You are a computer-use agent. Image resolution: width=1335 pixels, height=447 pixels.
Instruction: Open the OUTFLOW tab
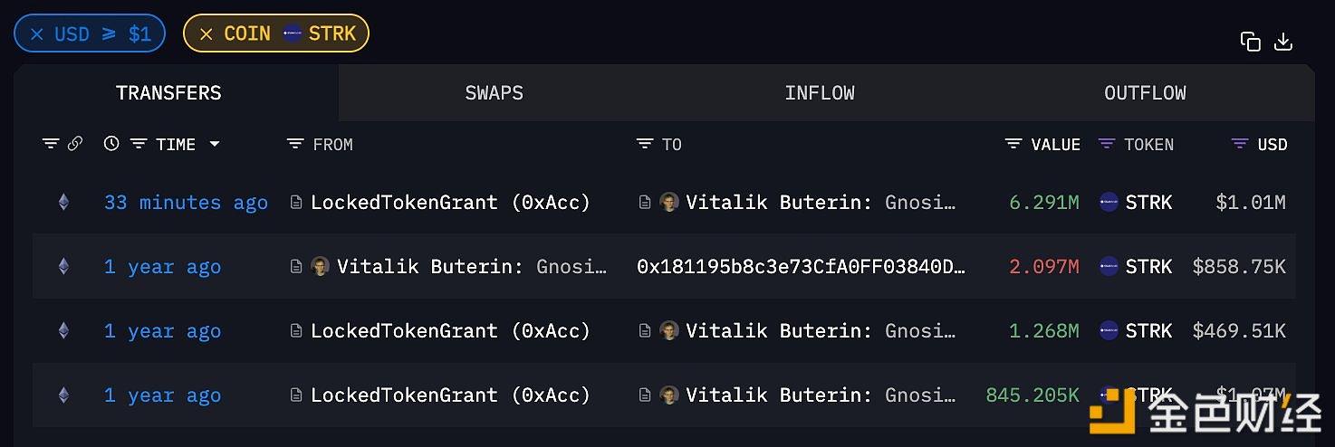point(1145,93)
